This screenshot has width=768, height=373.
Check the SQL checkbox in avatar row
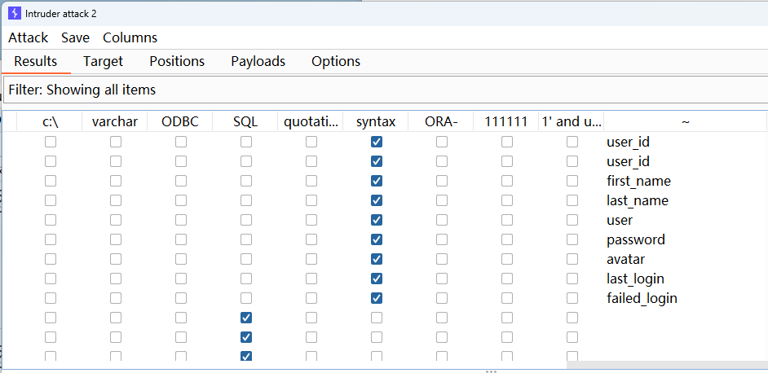[x=246, y=259]
